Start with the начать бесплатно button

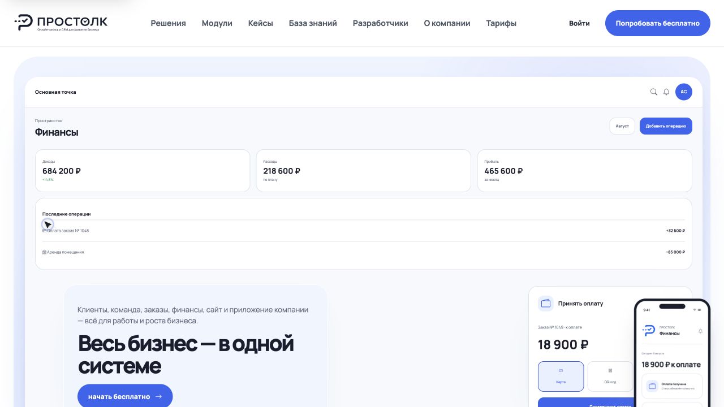(125, 396)
